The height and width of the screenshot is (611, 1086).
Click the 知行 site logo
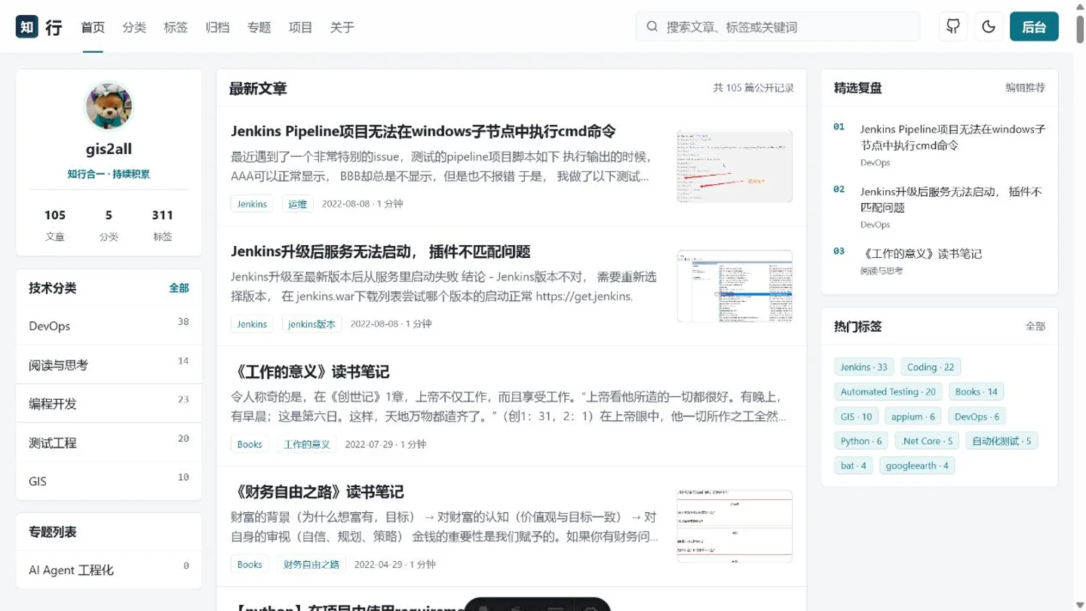pyautogui.click(x=39, y=27)
